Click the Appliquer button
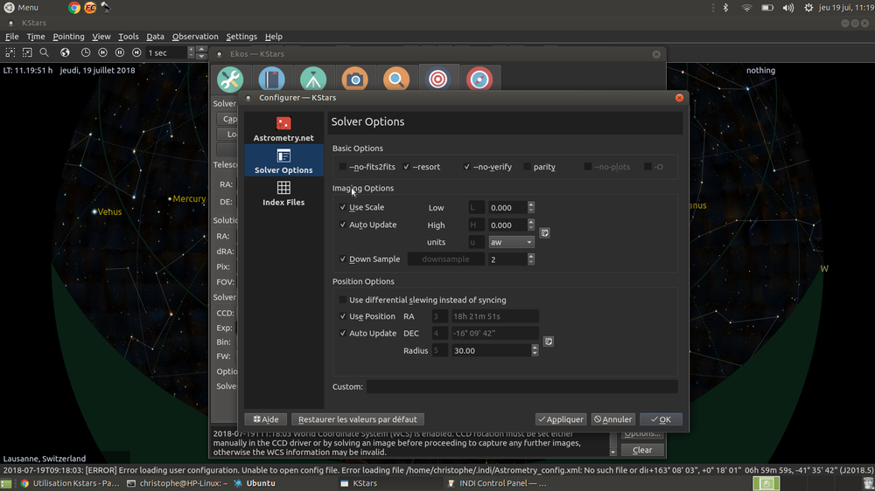Screen dimensions: 875x491 [561, 419]
